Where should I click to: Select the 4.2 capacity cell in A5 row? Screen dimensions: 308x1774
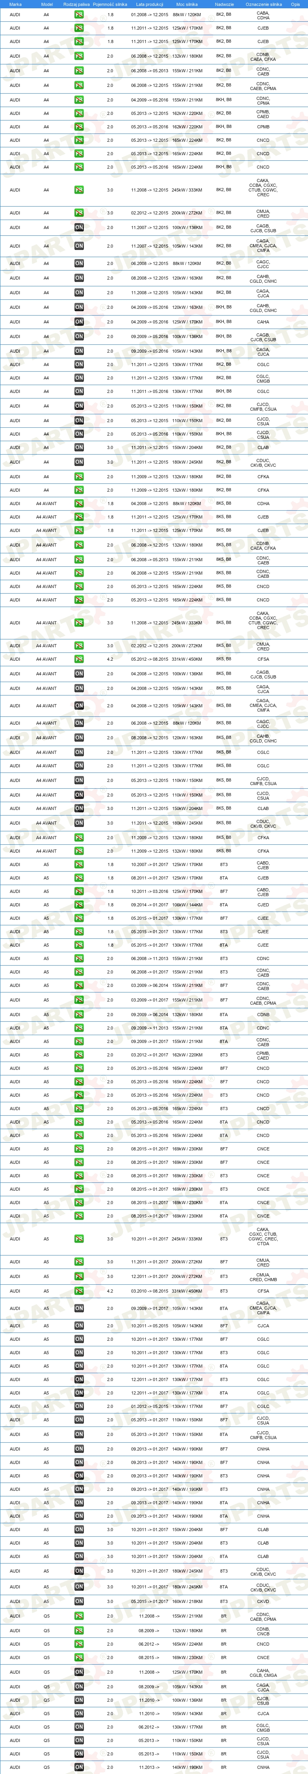[110, 1291]
